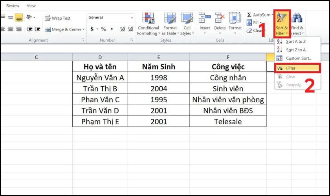This screenshot has width=330, height=196.
Task: Select cell with year 1998
Action: click(x=159, y=78)
